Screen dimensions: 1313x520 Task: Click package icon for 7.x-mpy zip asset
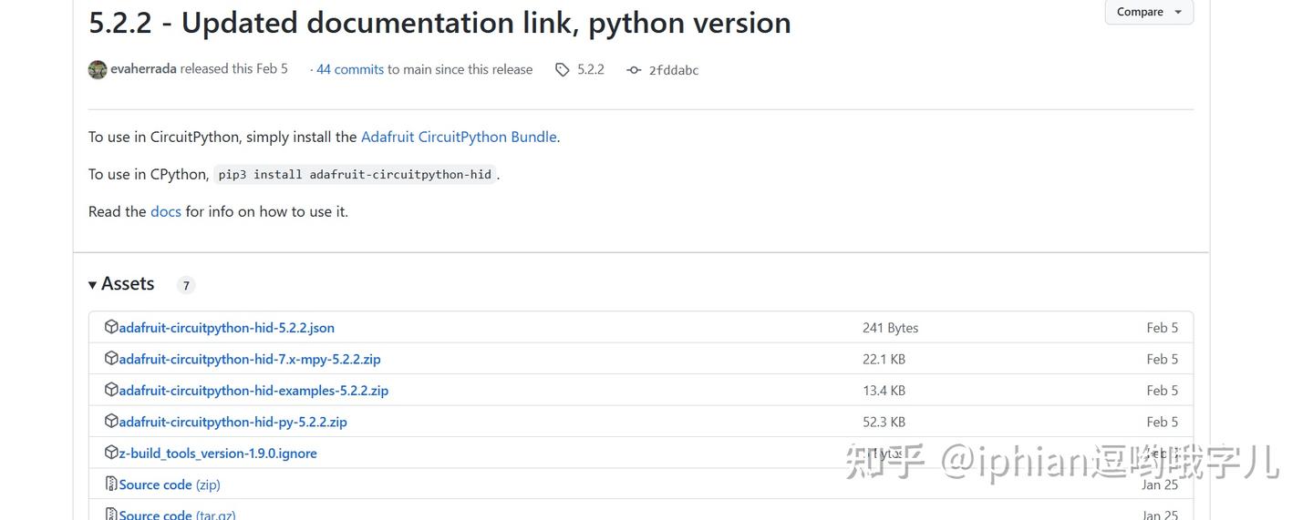click(x=111, y=358)
